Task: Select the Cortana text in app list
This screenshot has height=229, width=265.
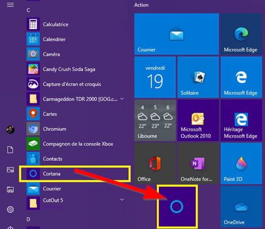Action: tap(52, 174)
